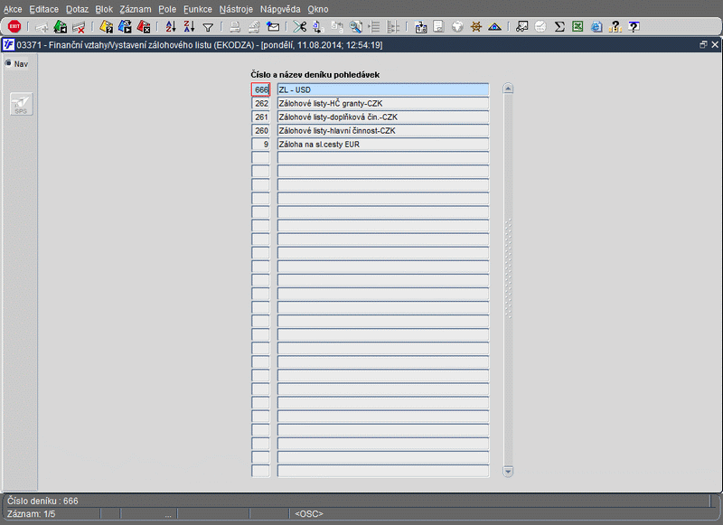Image resolution: width=723 pixels, height=525 pixels.
Task: Restore the inner form window
Action: coord(703,44)
